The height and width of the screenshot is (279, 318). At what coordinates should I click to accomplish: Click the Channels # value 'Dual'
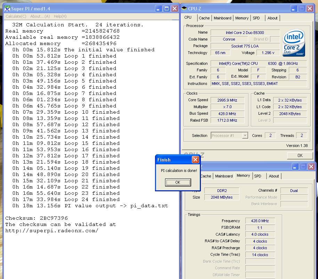[294, 191]
